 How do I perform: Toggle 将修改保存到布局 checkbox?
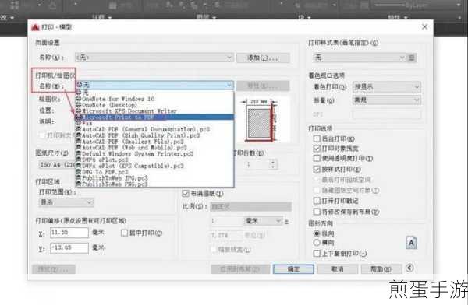[317, 212]
